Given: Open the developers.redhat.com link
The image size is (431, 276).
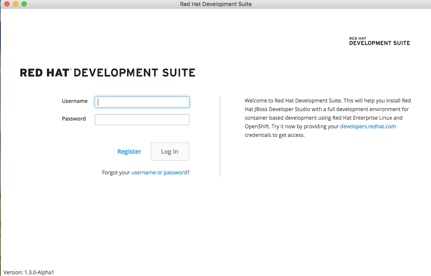Looking at the screenshot, I should click(368, 127).
